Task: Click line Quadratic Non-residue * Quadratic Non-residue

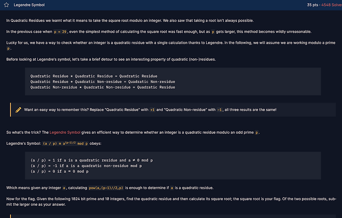Action: click(x=103, y=87)
